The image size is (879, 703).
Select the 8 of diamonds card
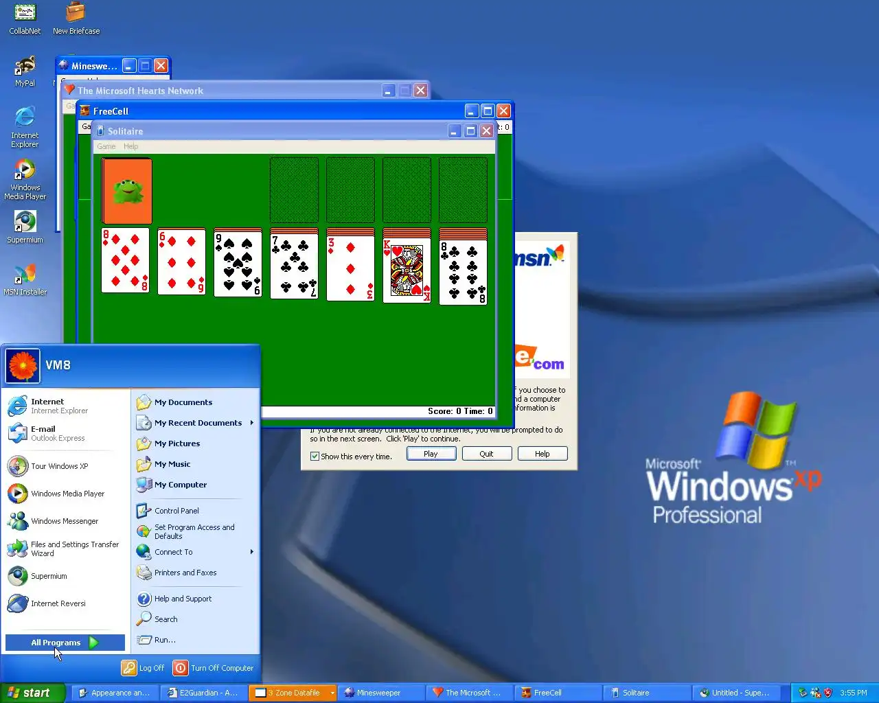(x=126, y=261)
